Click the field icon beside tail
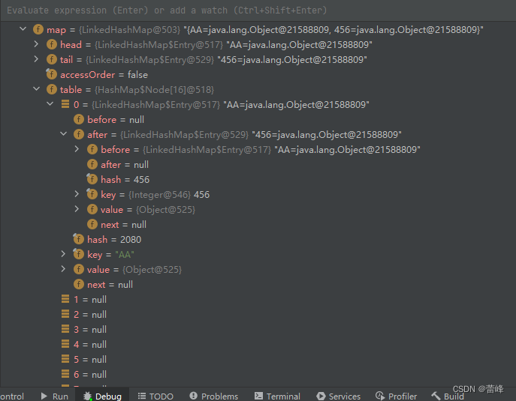This screenshot has width=516, height=401. tap(52, 59)
